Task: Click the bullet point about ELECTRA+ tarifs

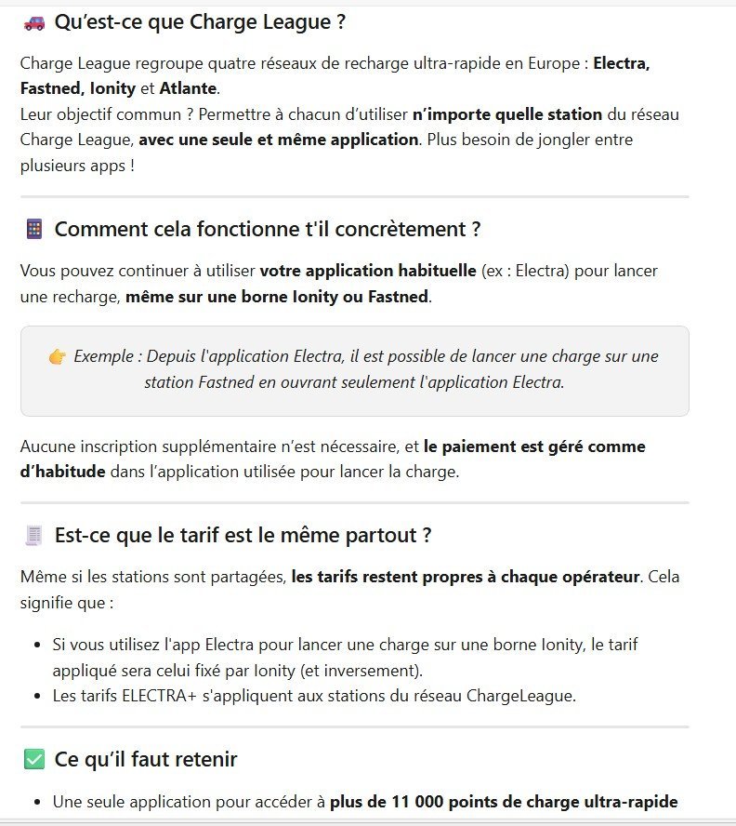Action: point(314,696)
